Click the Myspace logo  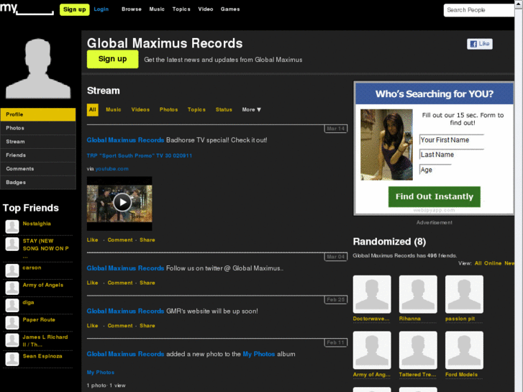point(27,9)
